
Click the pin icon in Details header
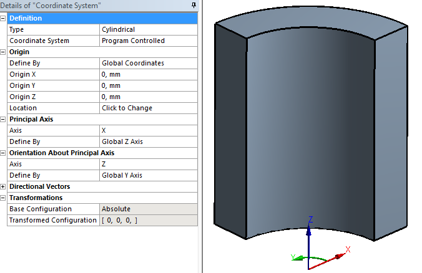(194, 5)
